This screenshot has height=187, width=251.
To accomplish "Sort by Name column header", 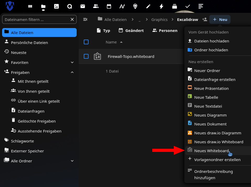I will point(114,42).
